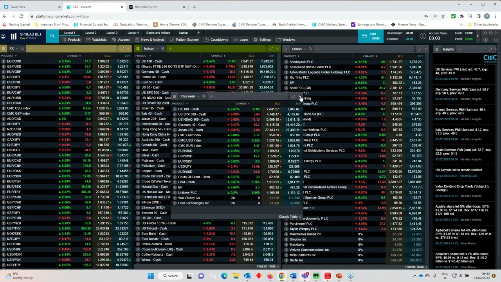Switch to Layout 3 tab
The image size is (501, 282).
[112, 33]
